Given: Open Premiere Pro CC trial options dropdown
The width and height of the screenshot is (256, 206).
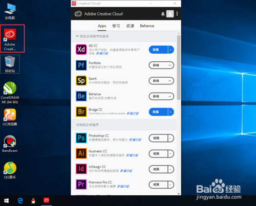Looking at the screenshot, I should [x=171, y=185].
